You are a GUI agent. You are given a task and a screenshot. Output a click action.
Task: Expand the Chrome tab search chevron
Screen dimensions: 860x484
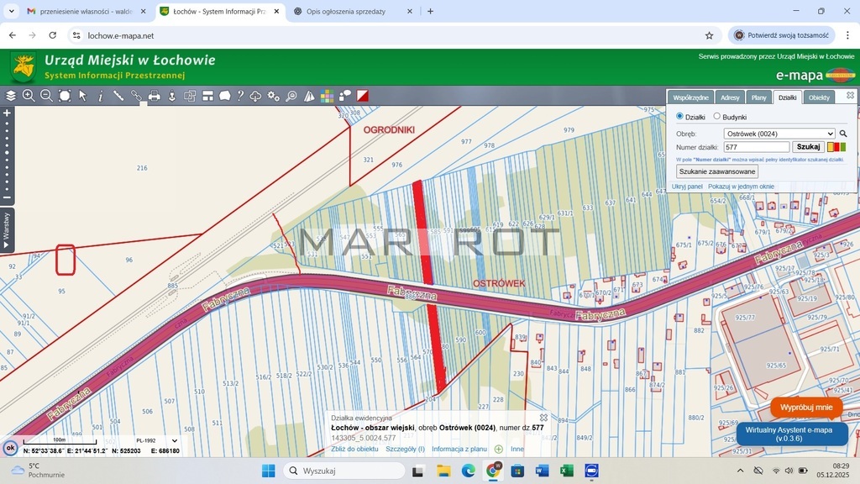pos(11,12)
